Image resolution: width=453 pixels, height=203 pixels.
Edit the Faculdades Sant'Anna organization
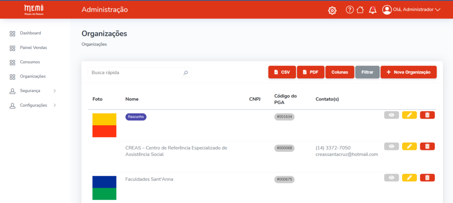409,178
